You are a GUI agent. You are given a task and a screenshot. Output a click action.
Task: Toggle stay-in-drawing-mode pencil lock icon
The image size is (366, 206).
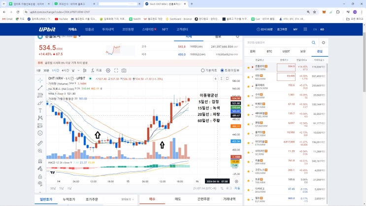[40, 169]
